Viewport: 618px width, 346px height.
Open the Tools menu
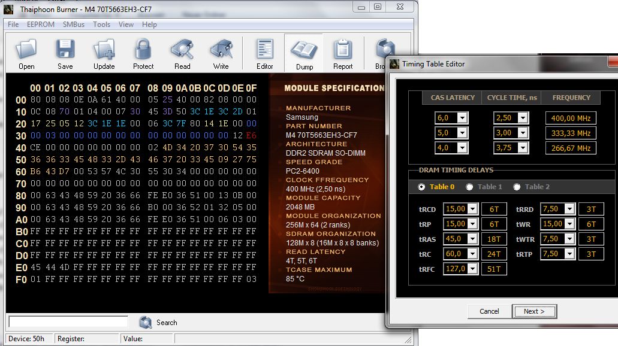click(x=102, y=25)
